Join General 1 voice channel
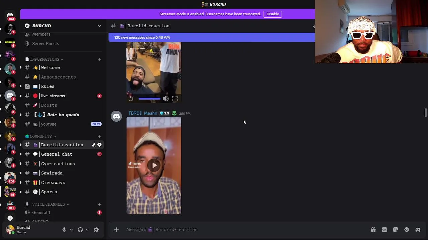The image size is (428, 240). pos(63,212)
